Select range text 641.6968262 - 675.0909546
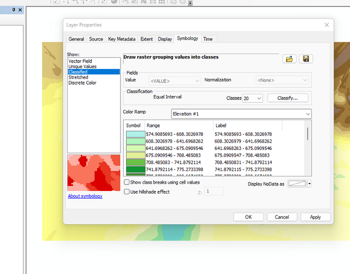Viewport: 350px width, 274px height. click(x=174, y=148)
